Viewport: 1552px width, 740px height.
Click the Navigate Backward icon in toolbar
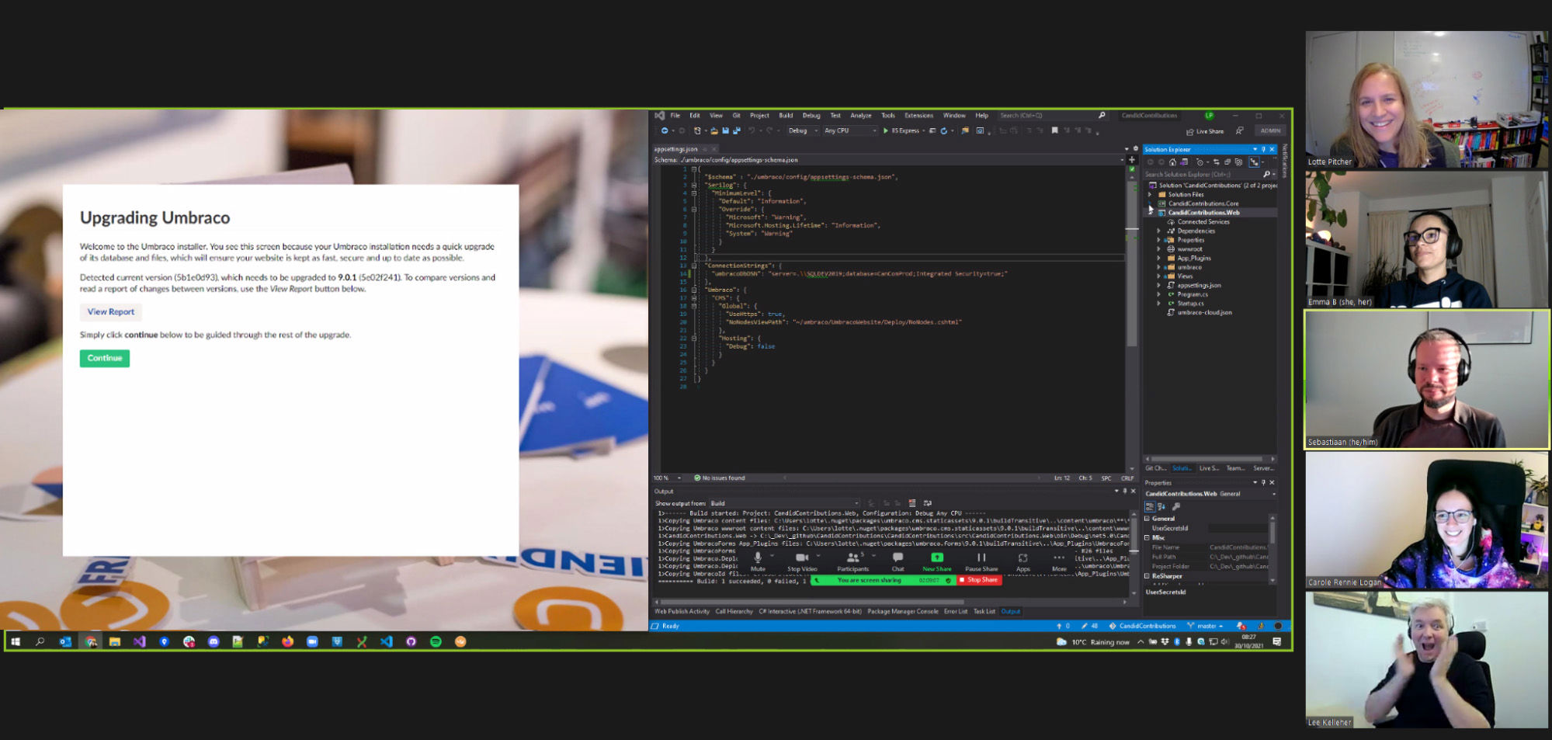tap(665, 130)
